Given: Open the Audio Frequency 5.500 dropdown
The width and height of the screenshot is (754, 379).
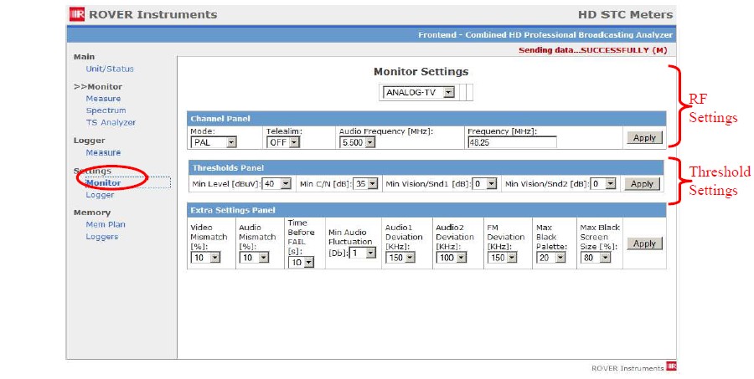Looking at the screenshot, I should click(x=357, y=143).
